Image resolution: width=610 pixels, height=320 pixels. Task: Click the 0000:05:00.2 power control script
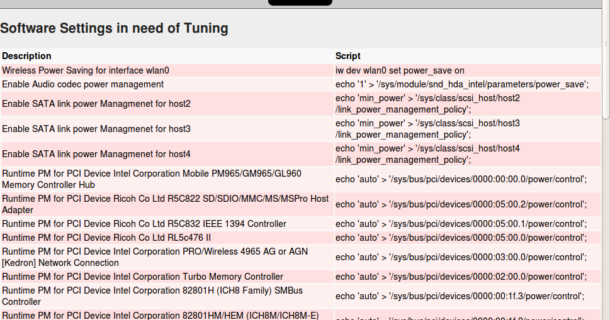coord(461,204)
